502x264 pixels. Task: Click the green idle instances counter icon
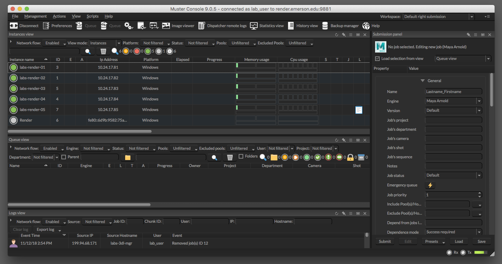tap(148, 51)
